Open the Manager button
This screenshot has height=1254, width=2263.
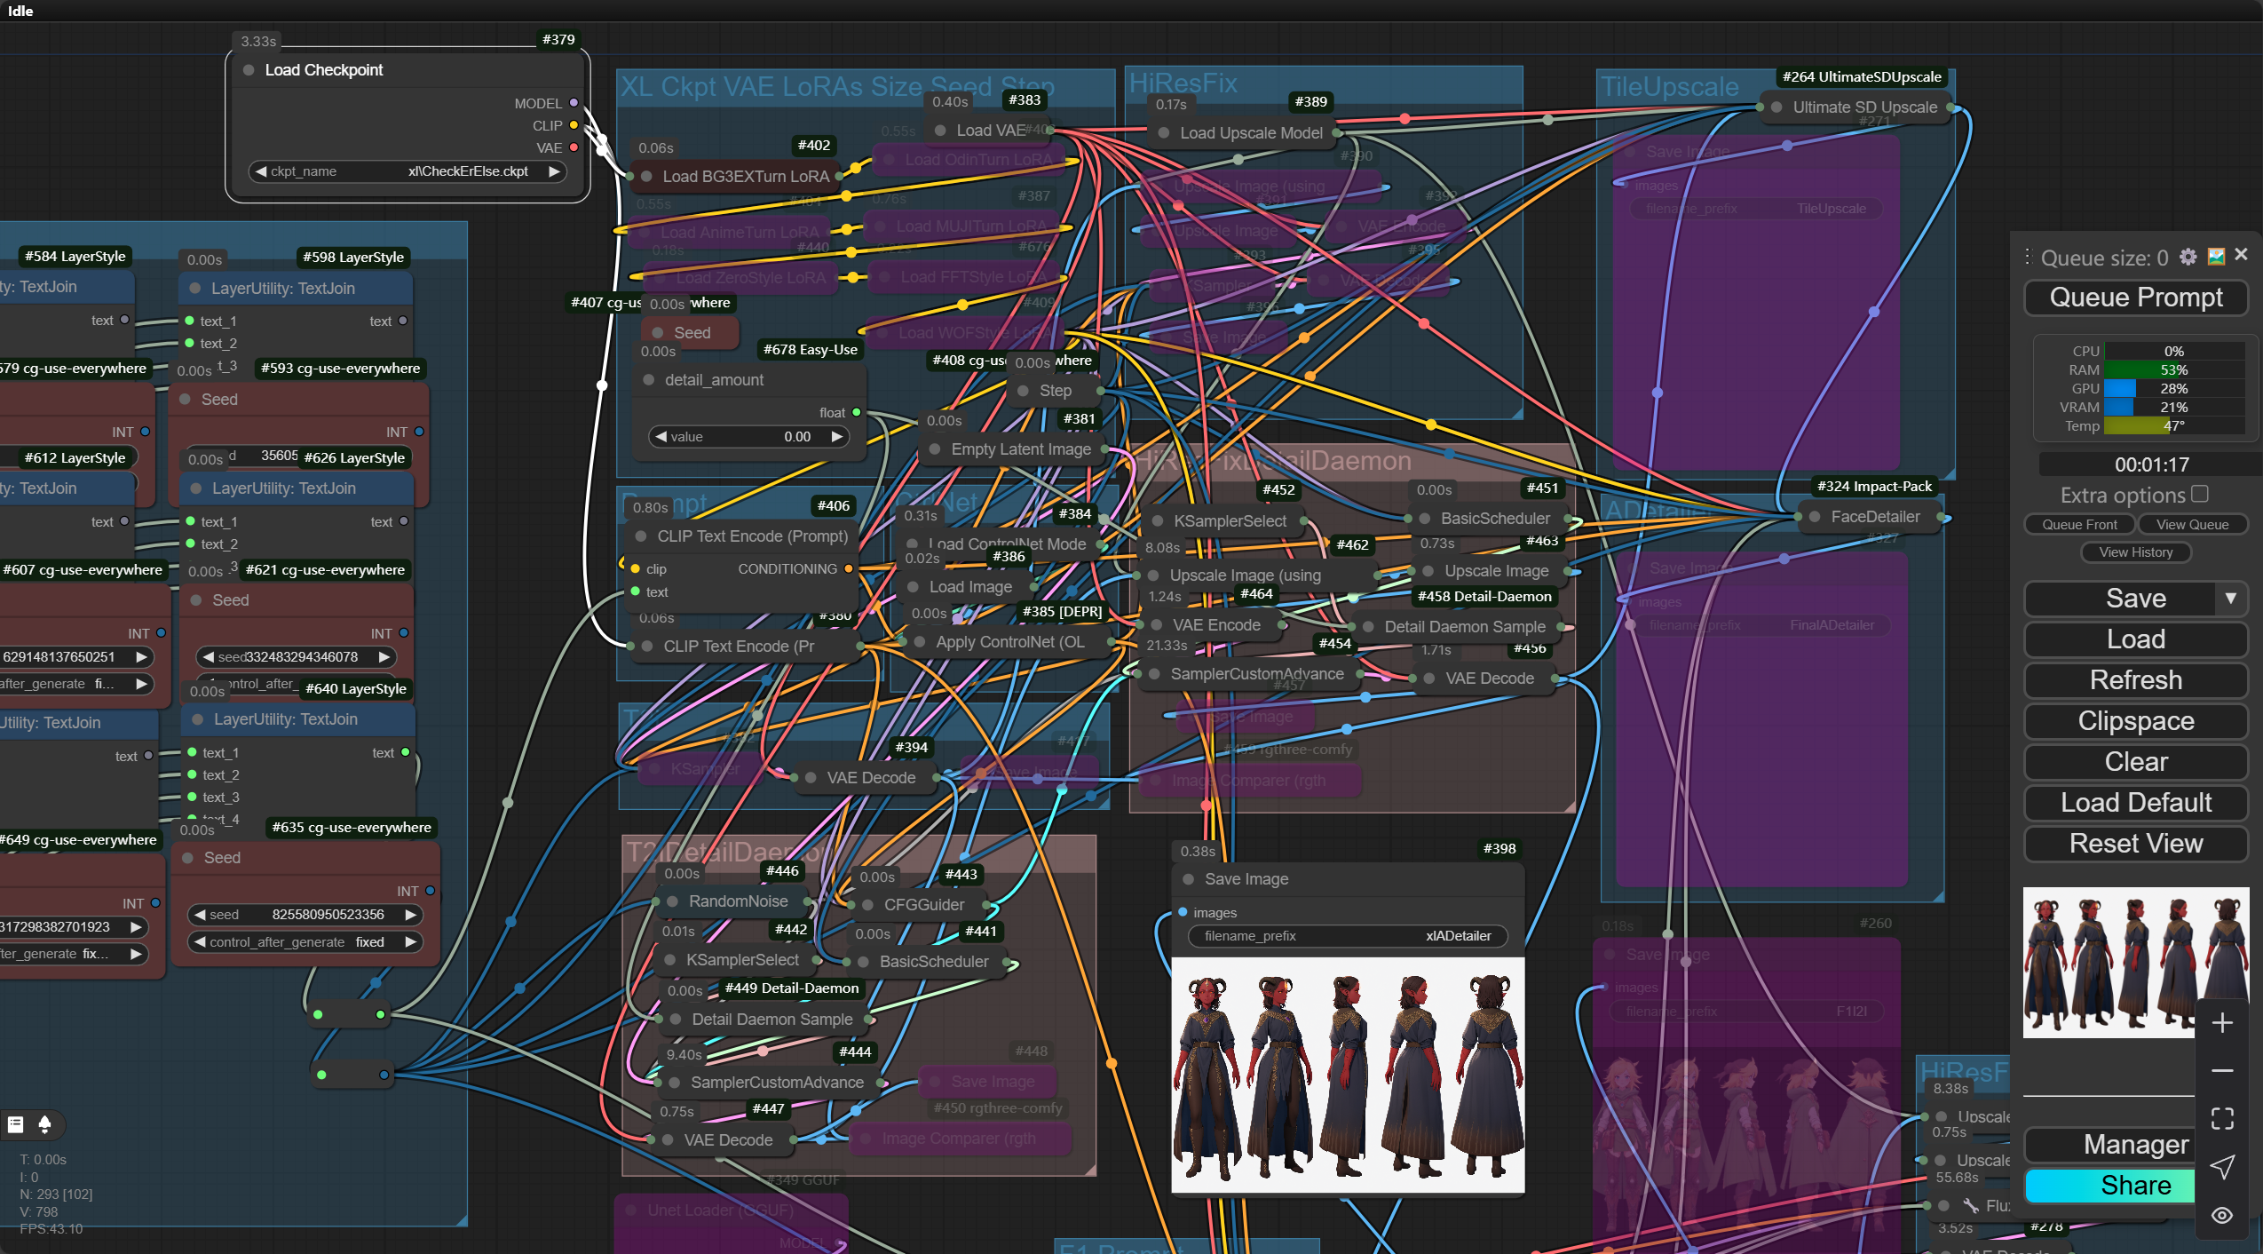[2120, 1145]
